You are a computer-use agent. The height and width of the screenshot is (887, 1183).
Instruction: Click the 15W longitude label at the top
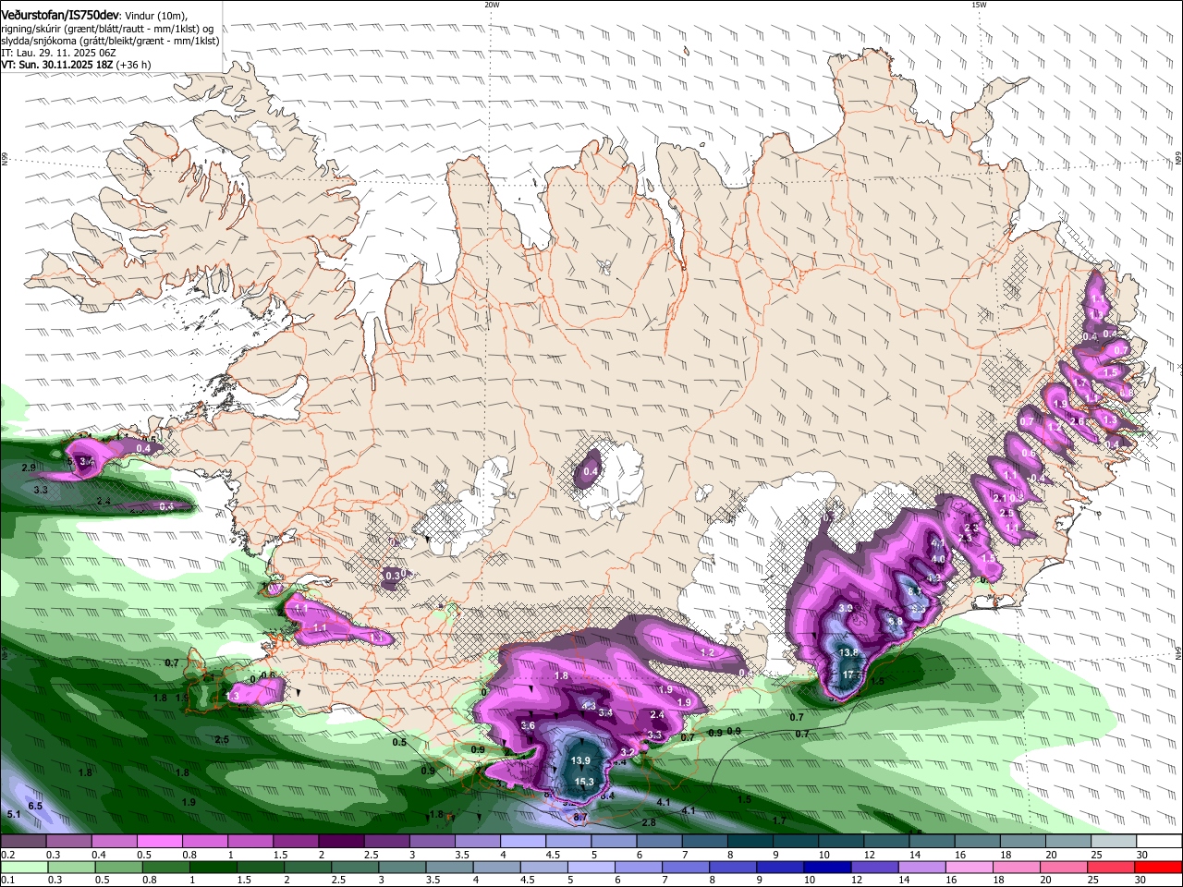[979, 5]
